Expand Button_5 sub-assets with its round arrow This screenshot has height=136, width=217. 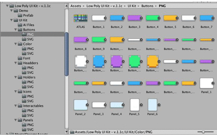tap(177, 18)
